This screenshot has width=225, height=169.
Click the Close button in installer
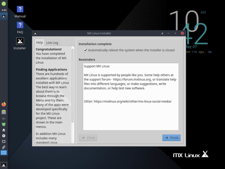(x=88, y=138)
